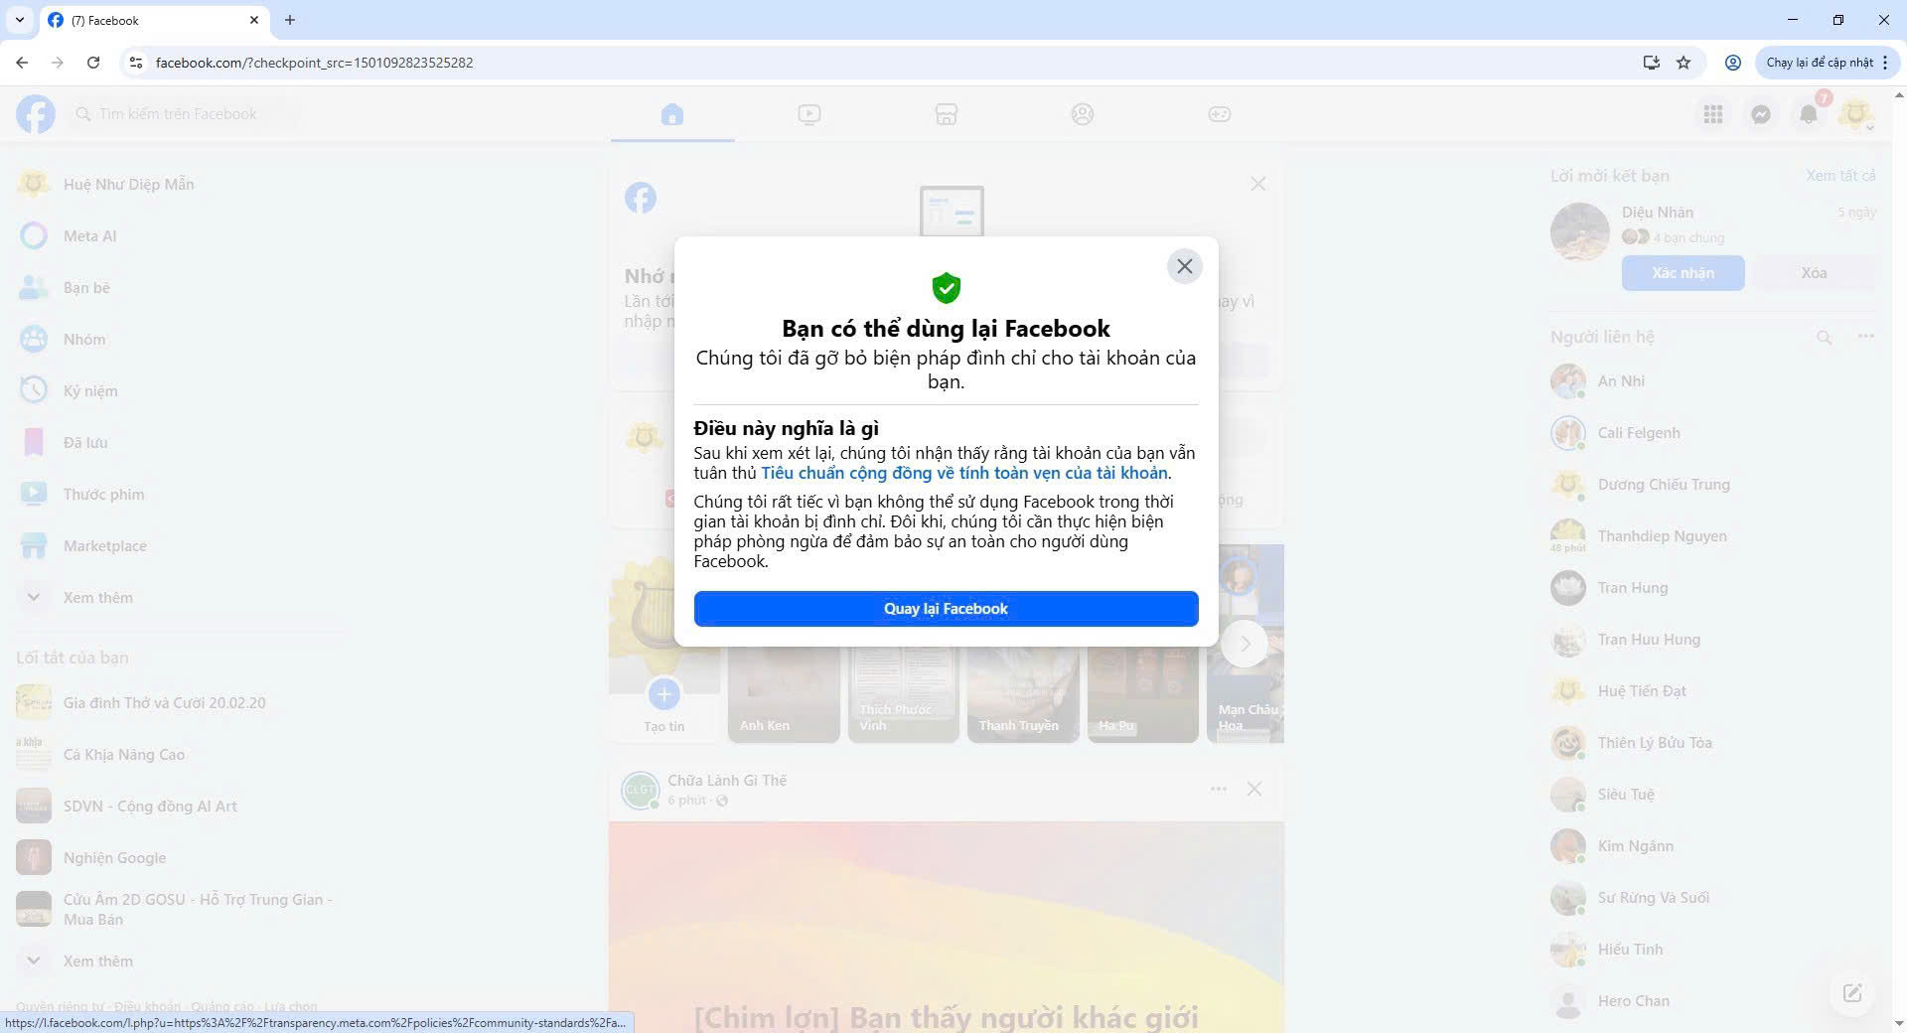View site information icon in address bar
1907x1033 pixels.
136,62
